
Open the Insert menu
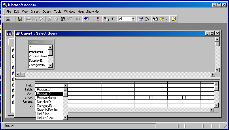[x=35, y=12]
